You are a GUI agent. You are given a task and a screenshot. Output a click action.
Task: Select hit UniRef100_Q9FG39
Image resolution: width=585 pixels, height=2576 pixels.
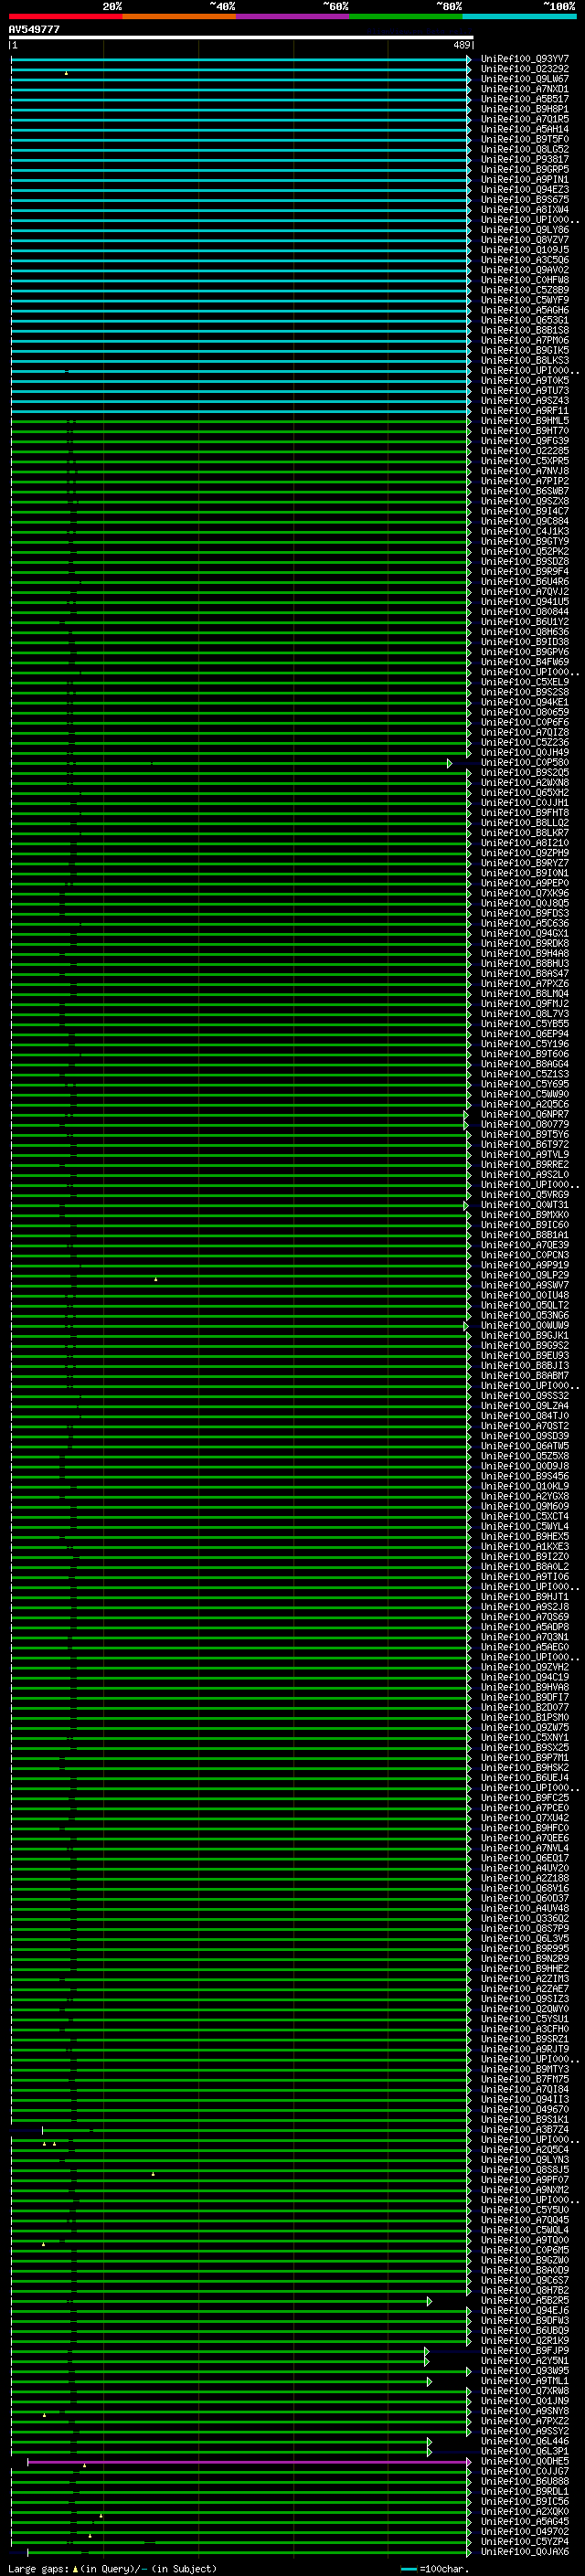point(524,441)
